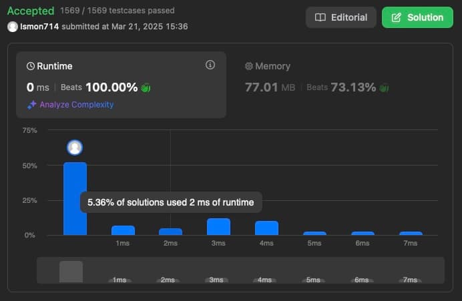Click the sparkle icon beside Analyze Complexity
Viewport: 462px width, 301px height.
(x=31, y=105)
